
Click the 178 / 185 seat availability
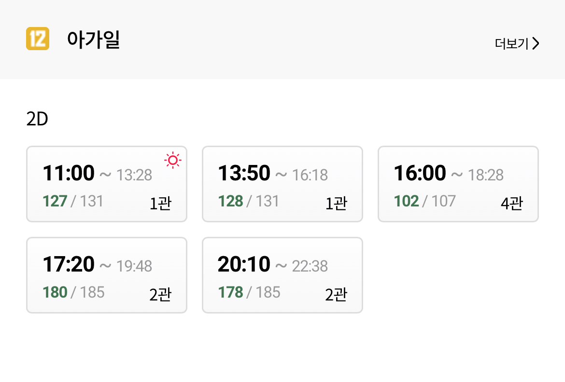pos(249,292)
